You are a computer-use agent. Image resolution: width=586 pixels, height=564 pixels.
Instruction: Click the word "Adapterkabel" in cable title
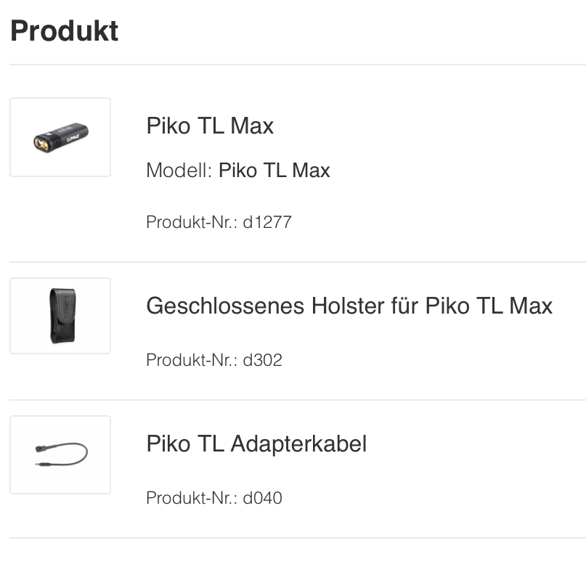pos(298,444)
